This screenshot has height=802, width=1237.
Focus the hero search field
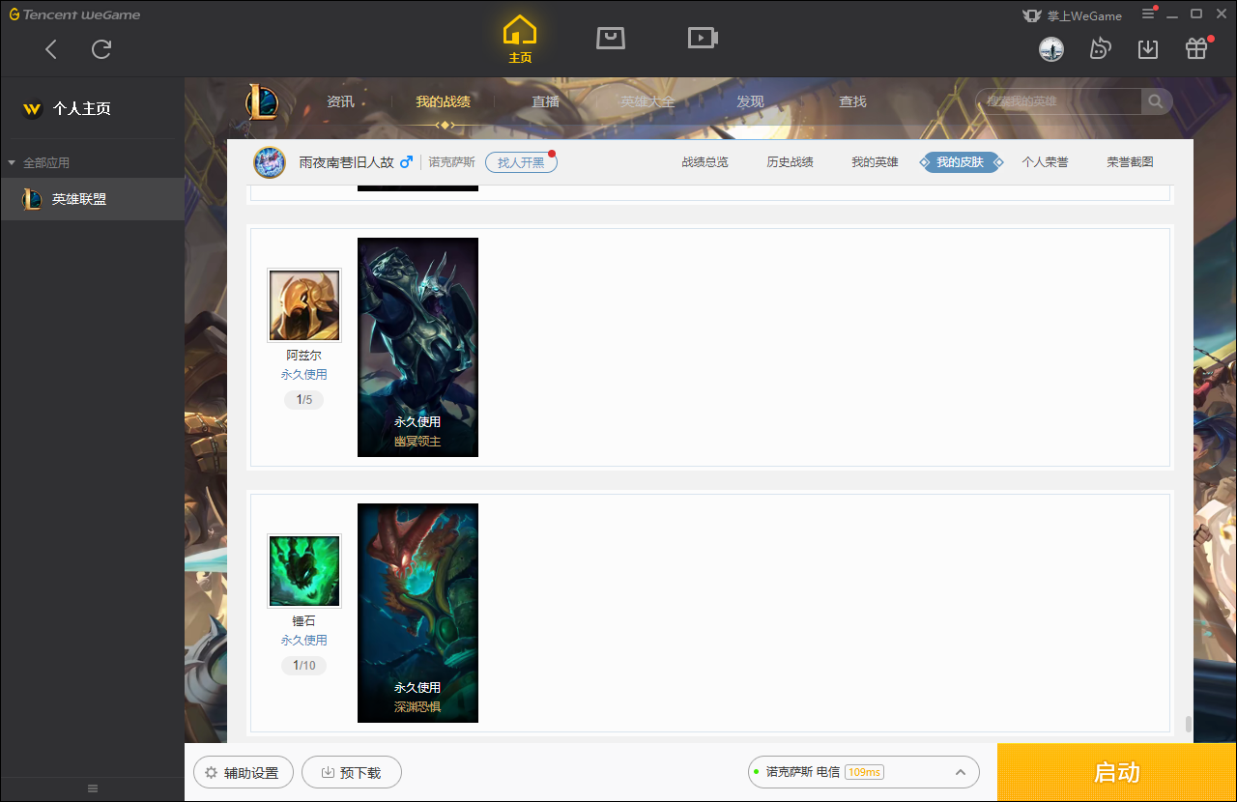pos(1058,101)
